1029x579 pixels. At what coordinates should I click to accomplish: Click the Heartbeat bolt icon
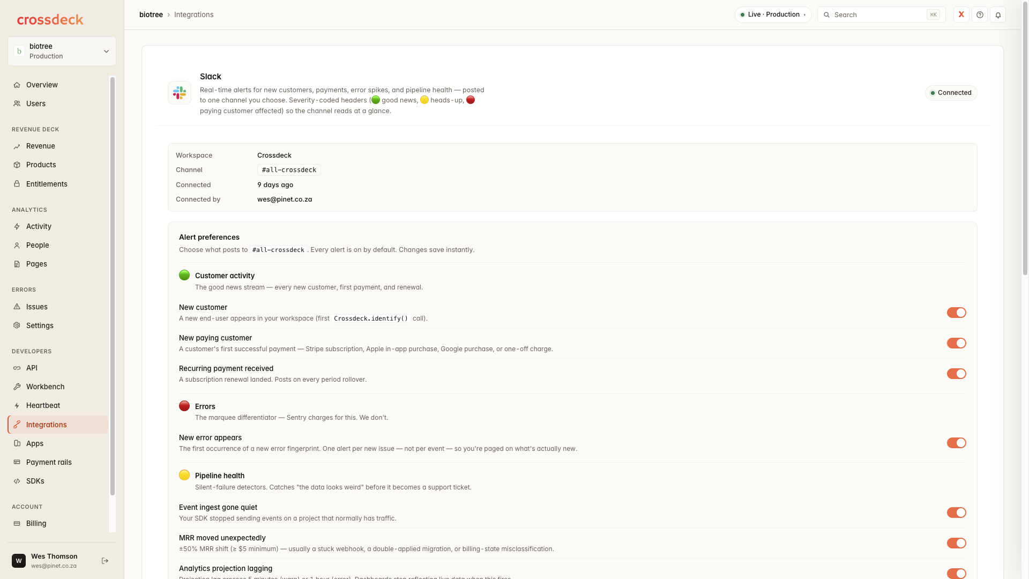point(17,406)
